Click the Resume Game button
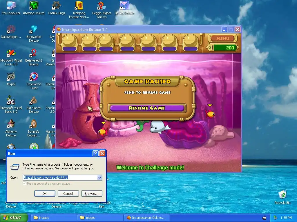Viewport: 297px width, 222px height. pyautogui.click(x=147, y=108)
